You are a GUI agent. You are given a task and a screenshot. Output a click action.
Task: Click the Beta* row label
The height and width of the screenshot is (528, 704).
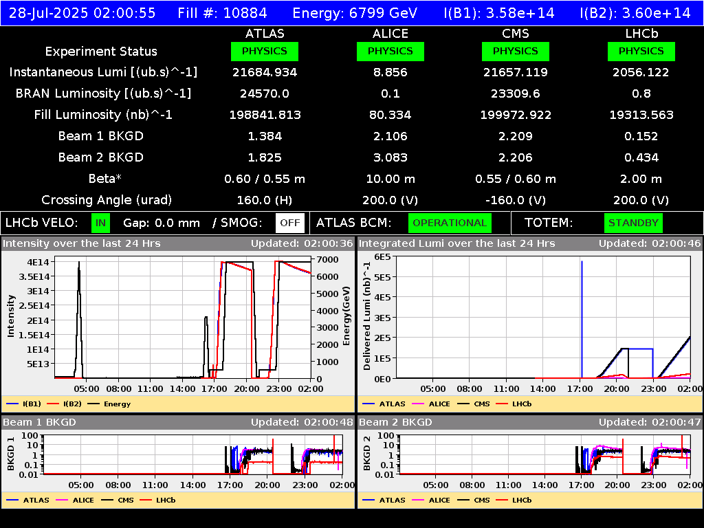105,179
